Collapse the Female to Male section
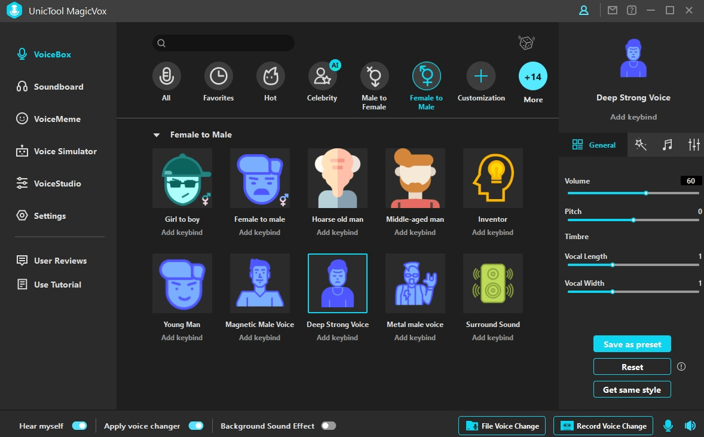704x437 pixels. coord(157,135)
